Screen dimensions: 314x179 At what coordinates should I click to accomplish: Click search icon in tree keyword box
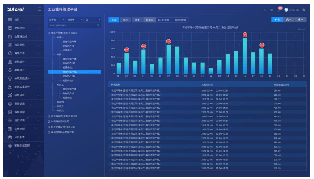click(98, 26)
